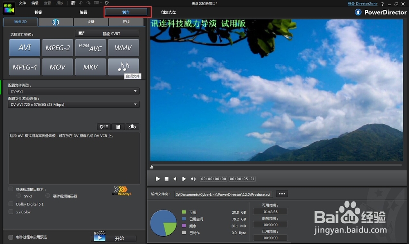Select the AVI file format button

coord(25,48)
